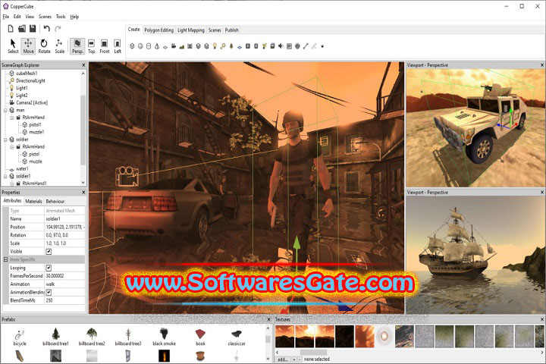Select cubeMesh1 in SceneGraph Explorer
Viewport: 546px width, 364px height.
(27, 73)
